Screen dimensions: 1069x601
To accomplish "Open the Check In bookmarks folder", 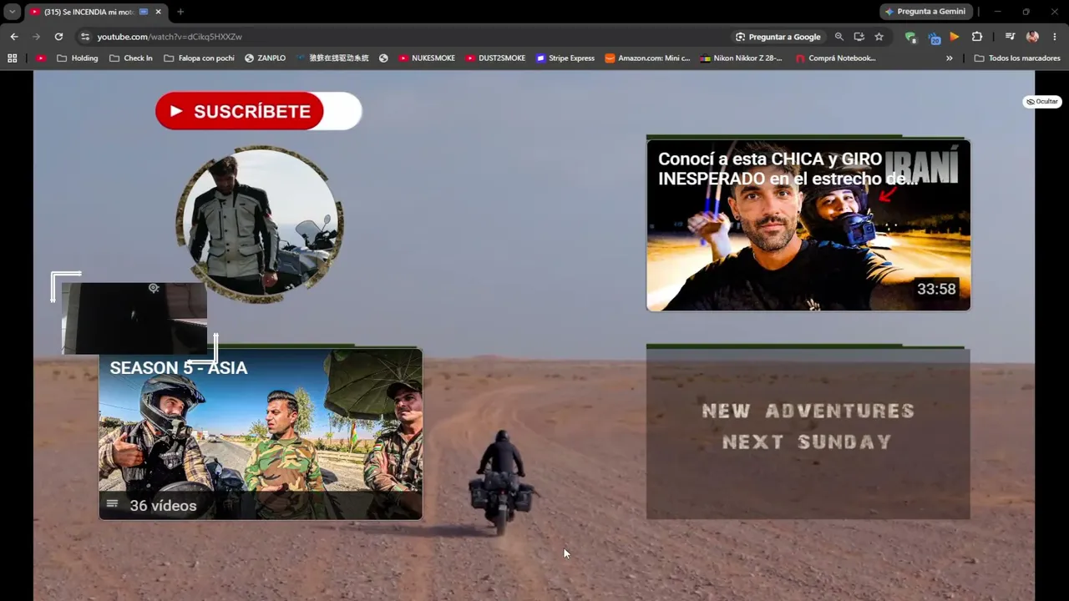I will (131, 58).
